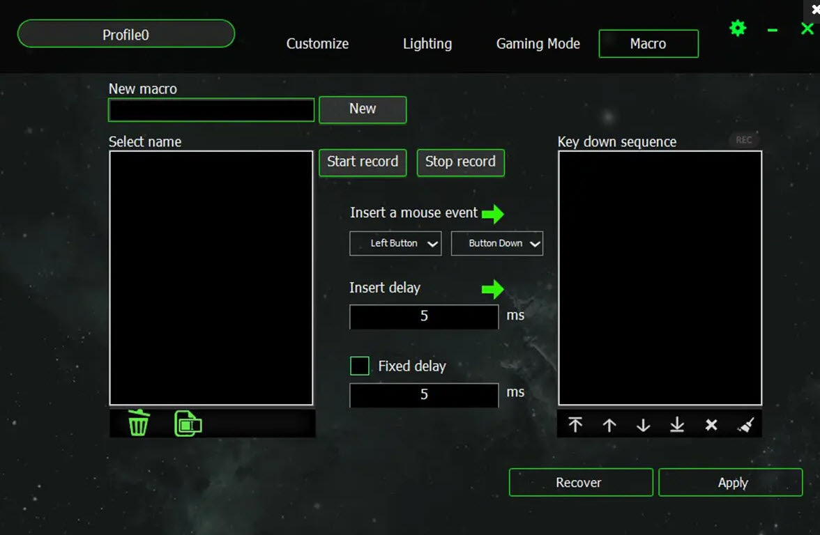Open the Gaming Mode tab
Viewport: 820px width, 535px height.
(x=538, y=44)
